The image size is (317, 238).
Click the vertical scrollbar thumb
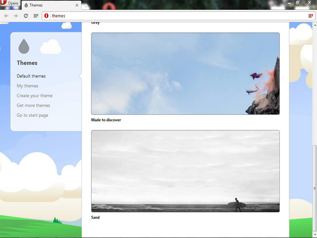point(315,188)
